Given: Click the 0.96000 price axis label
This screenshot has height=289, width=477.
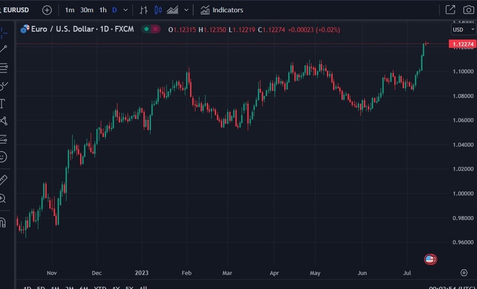Looking at the screenshot, I should pos(463,242).
